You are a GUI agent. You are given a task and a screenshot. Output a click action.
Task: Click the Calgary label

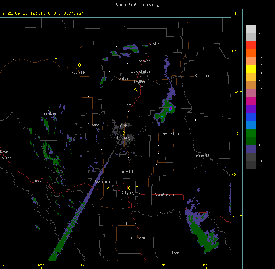click(x=127, y=193)
